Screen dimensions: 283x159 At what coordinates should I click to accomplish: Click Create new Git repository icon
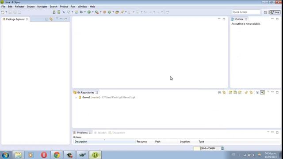[x=240, y=92]
